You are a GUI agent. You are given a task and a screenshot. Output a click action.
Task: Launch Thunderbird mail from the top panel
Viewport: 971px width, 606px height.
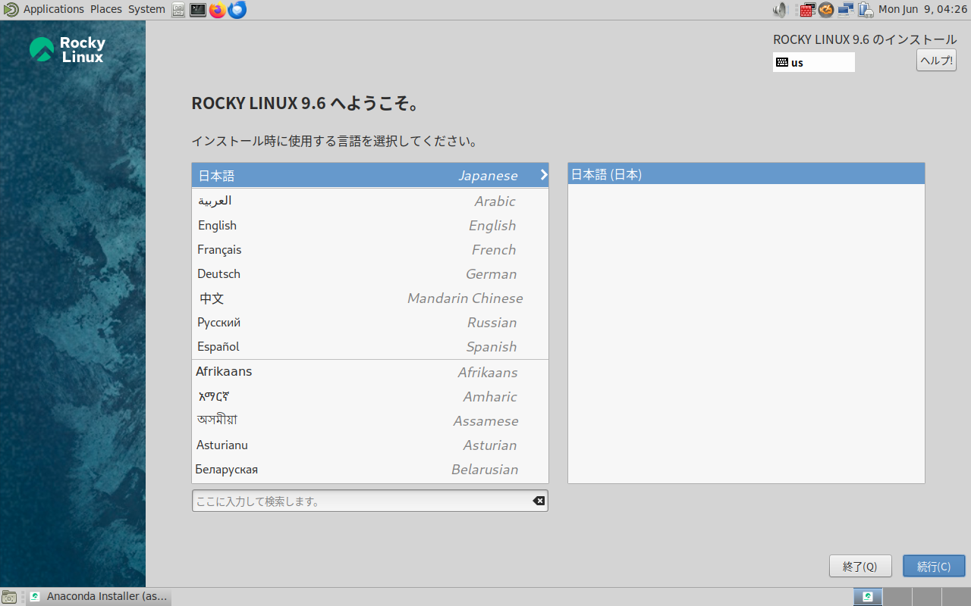click(237, 10)
